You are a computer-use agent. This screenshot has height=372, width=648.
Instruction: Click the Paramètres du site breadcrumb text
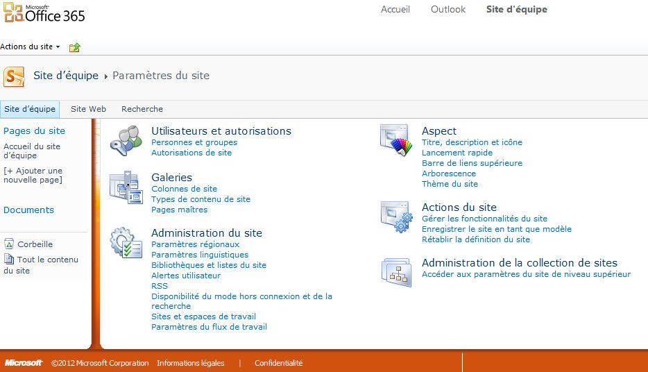[161, 76]
